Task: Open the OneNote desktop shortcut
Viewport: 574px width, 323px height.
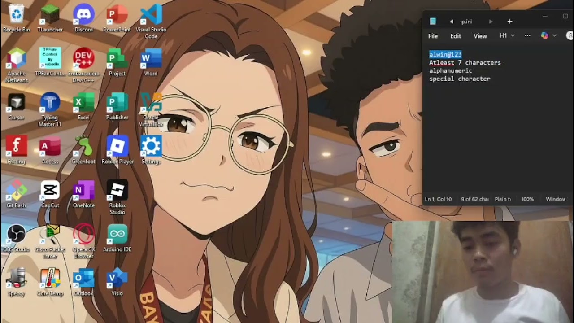Action: (x=83, y=194)
